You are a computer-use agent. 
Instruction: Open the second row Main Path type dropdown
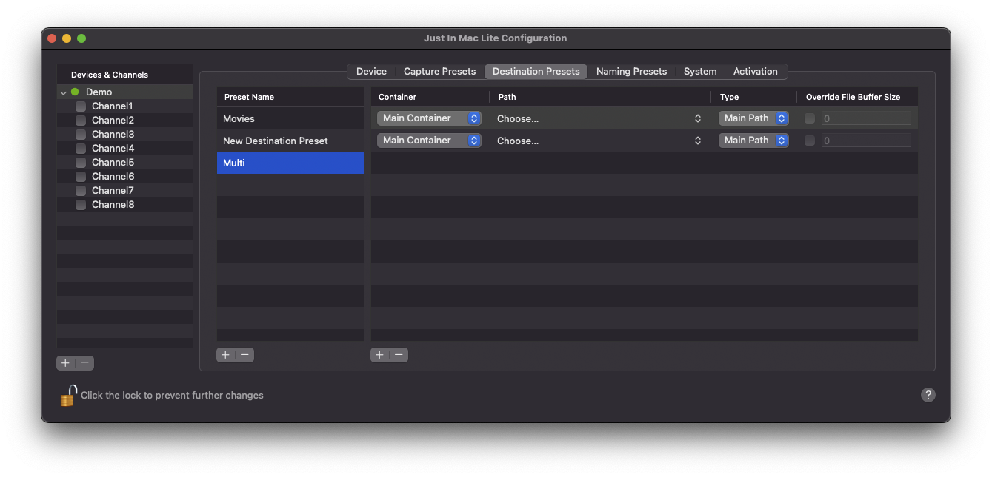click(753, 141)
